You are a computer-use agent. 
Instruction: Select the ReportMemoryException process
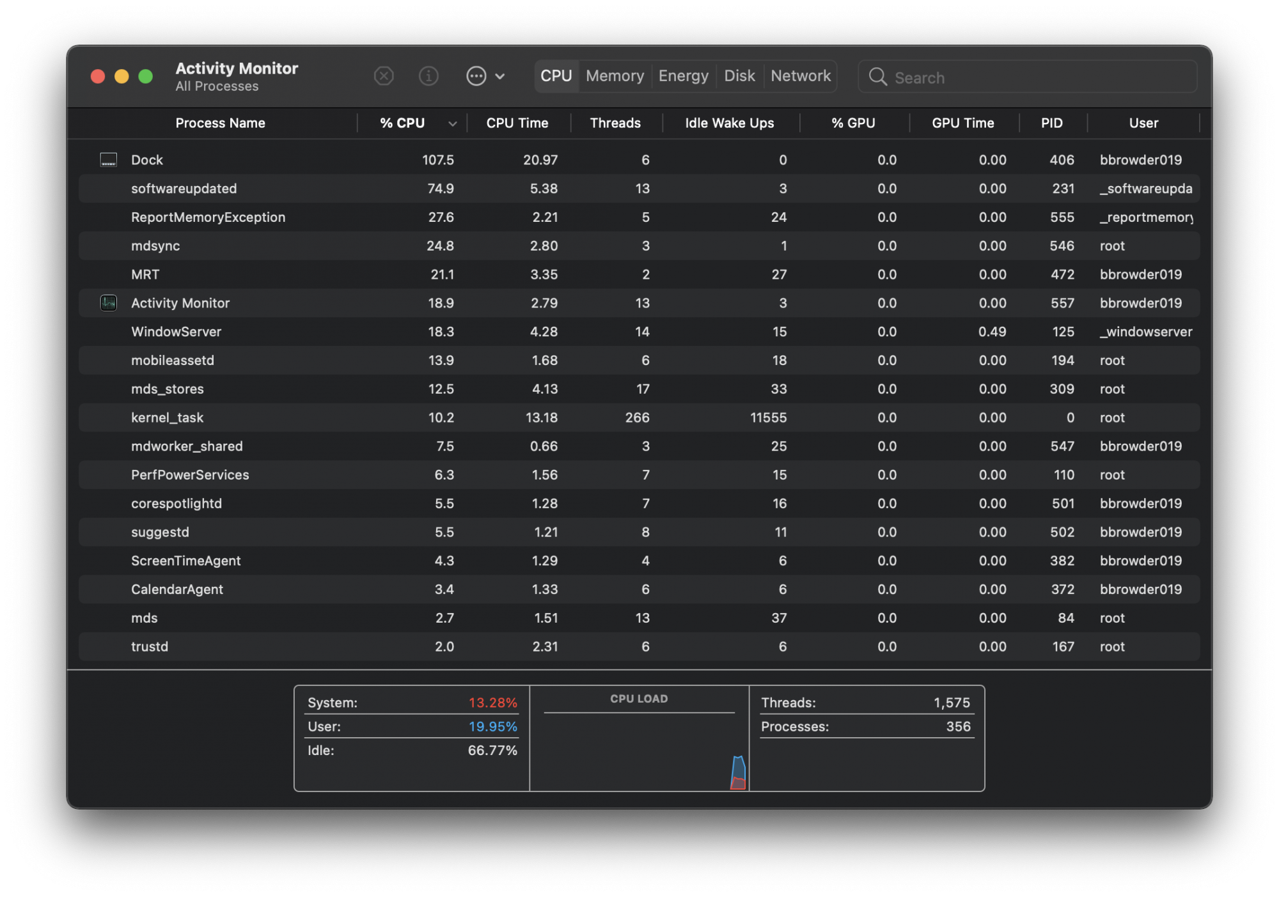coord(639,217)
